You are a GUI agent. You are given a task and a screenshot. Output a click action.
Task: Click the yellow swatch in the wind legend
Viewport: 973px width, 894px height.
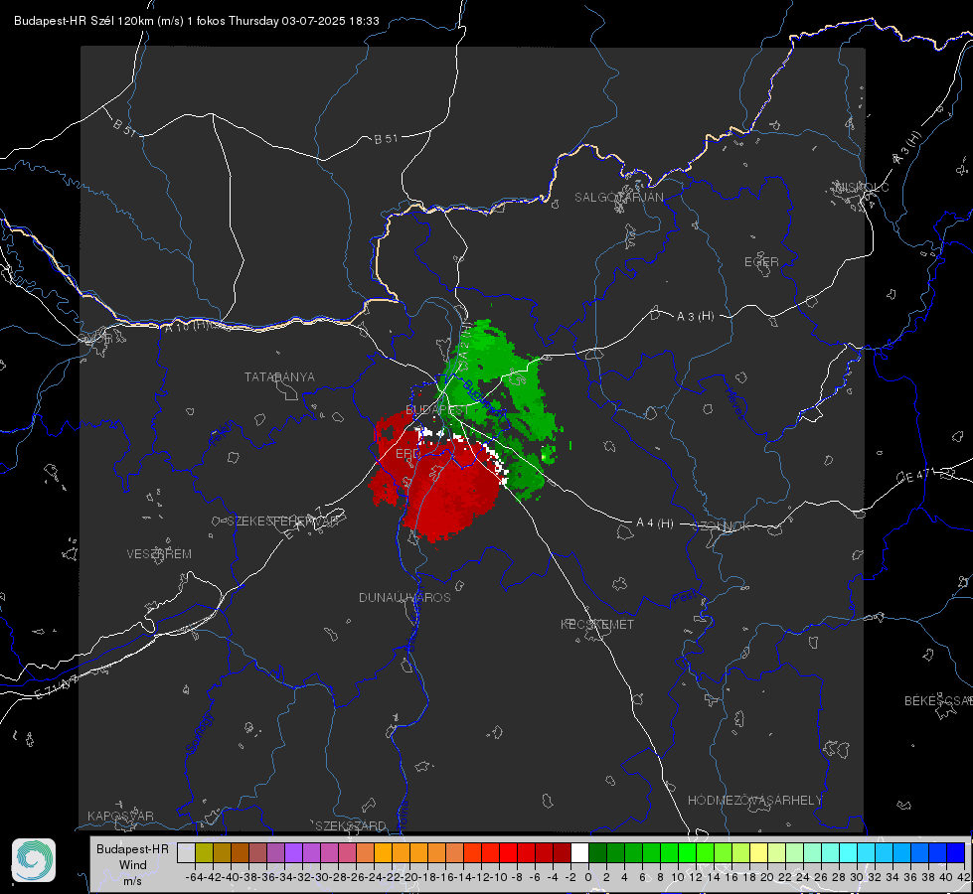pyautogui.click(x=759, y=852)
